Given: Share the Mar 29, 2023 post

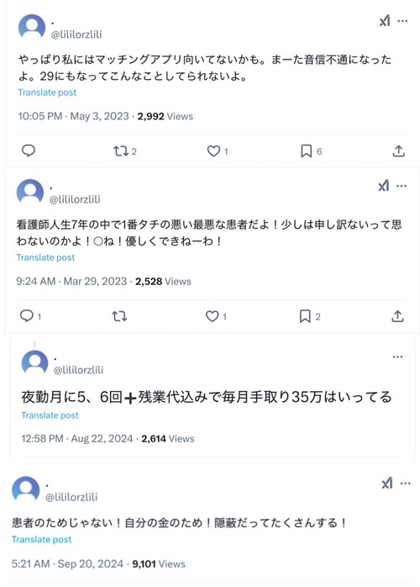Looking at the screenshot, I should 397,316.
